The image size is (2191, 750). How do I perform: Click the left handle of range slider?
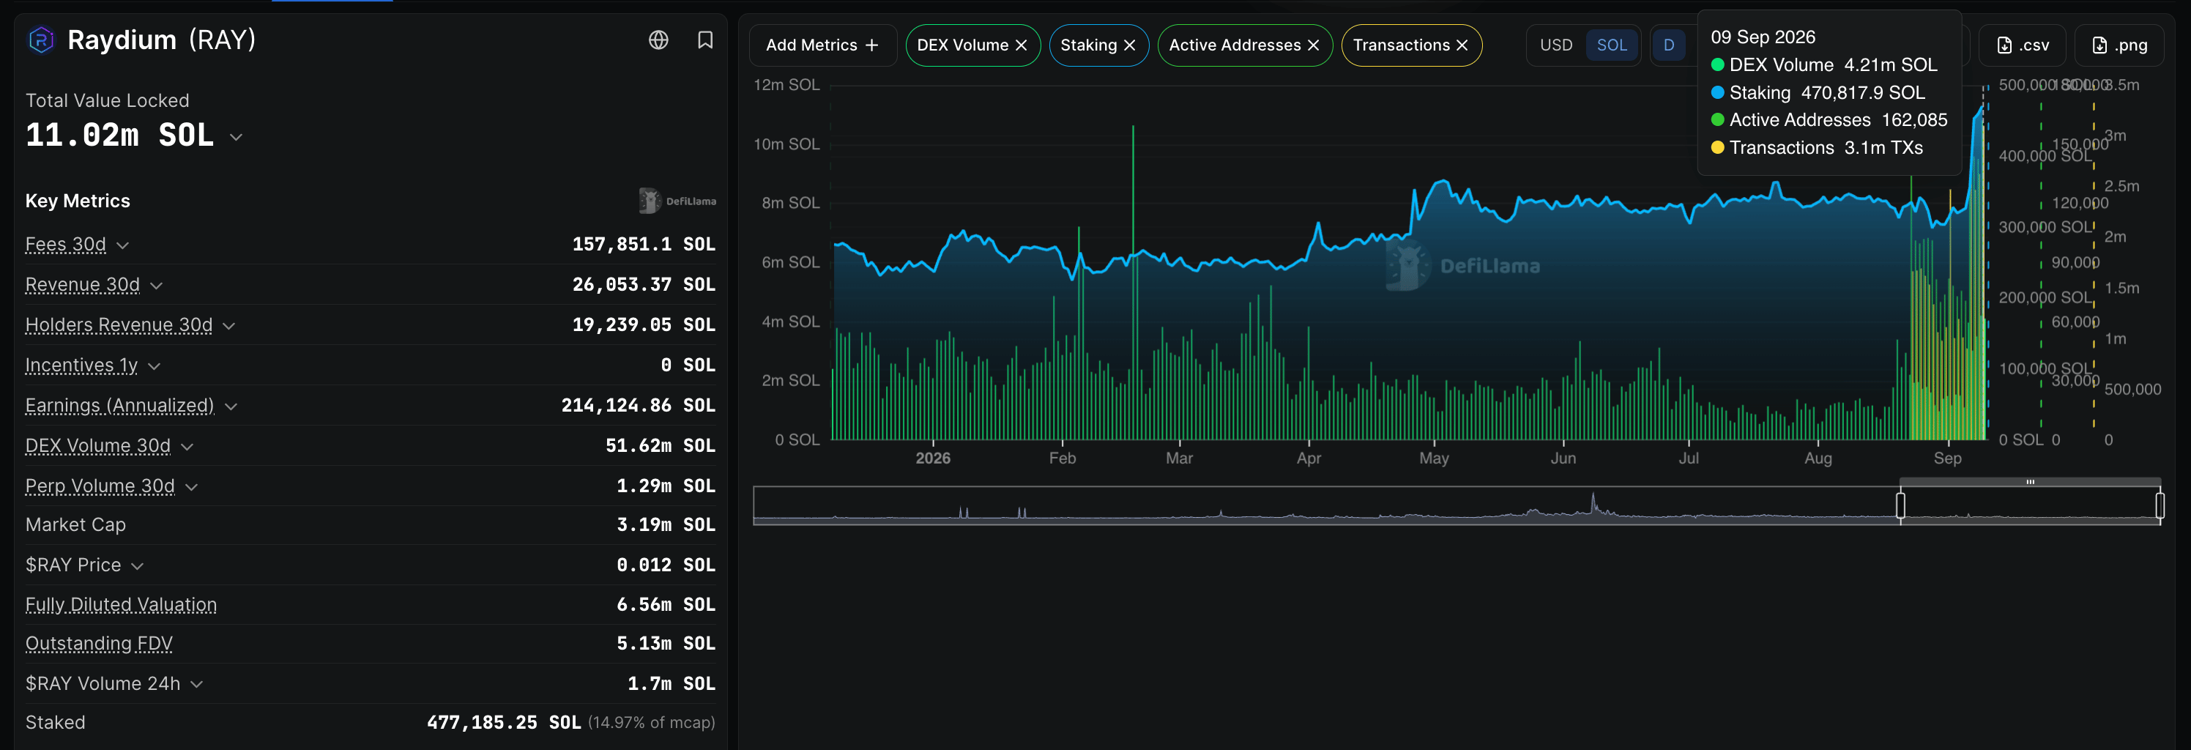1901,505
